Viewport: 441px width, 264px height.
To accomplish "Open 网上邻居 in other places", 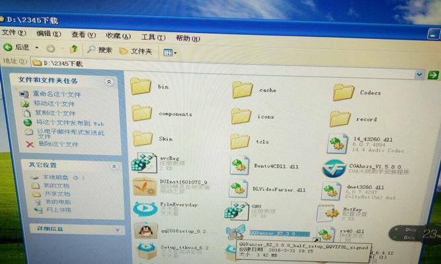I will [x=59, y=209].
